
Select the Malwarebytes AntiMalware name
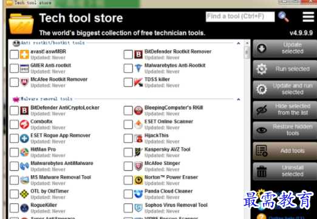[x=62, y=163]
